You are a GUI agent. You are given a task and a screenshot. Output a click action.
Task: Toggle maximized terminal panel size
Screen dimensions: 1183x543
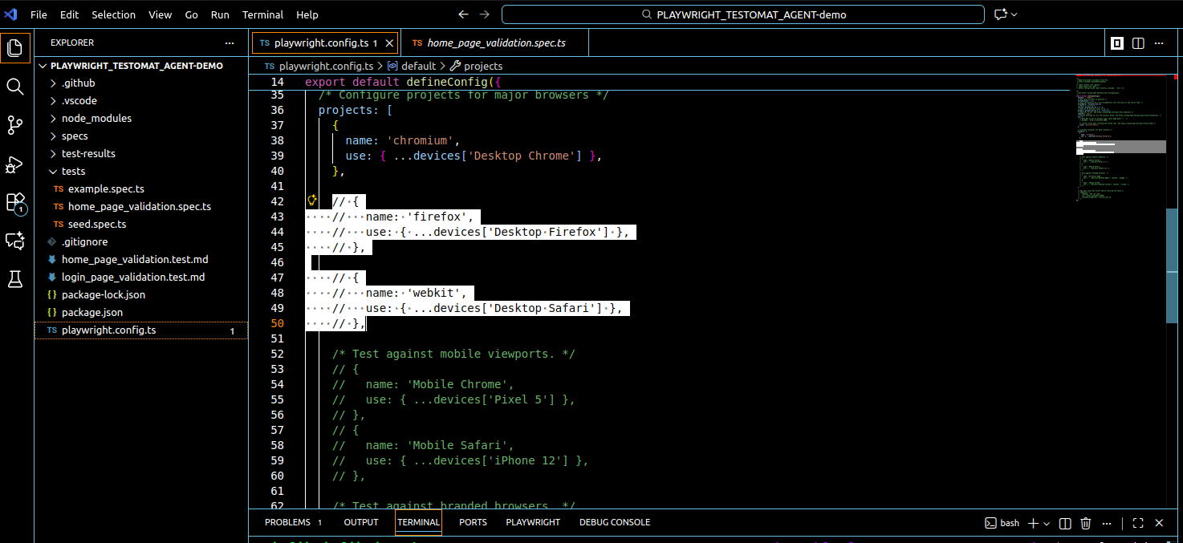click(x=1137, y=523)
